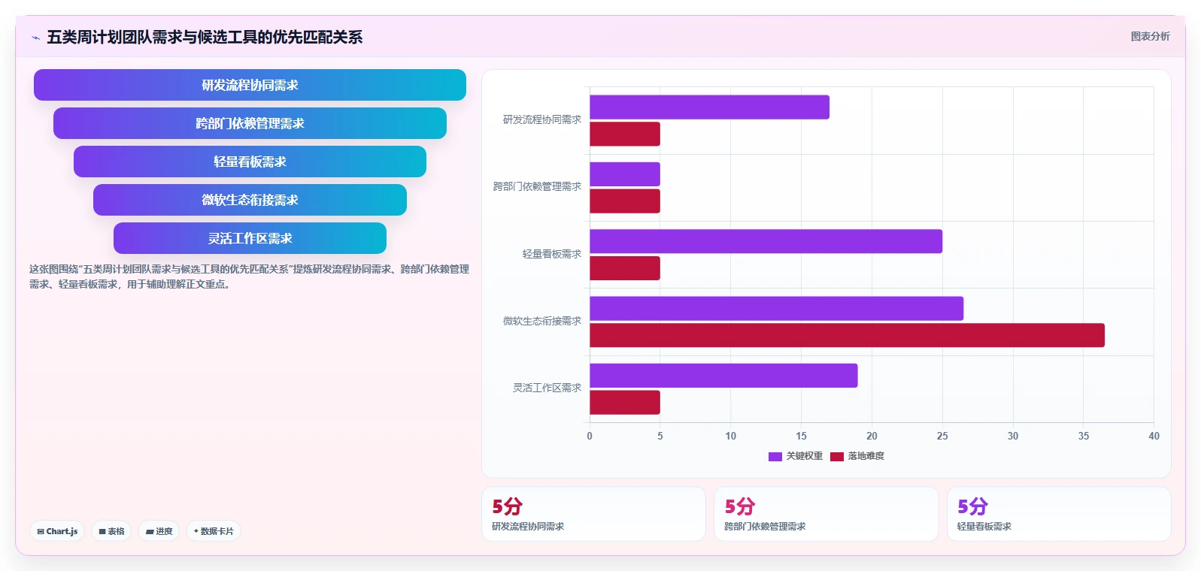1201x571 pixels.
Task: Click the 表格 tag chip
Action: point(111,531)
